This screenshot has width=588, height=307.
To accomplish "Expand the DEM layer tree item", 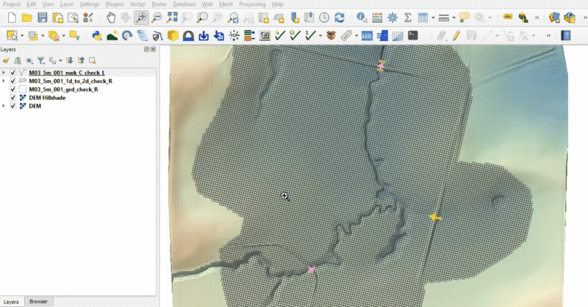I will tap(4, 106).
